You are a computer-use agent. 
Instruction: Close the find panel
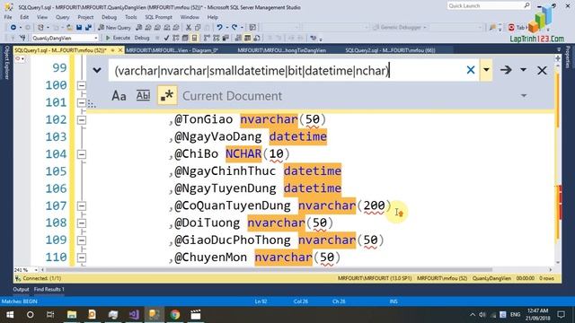(x=542, y=70)
